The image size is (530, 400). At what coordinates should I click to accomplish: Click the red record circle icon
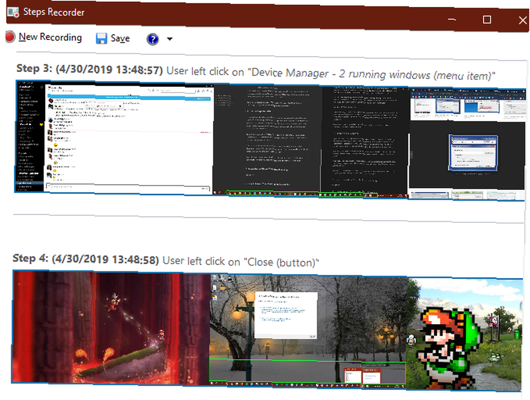point(10,37)
